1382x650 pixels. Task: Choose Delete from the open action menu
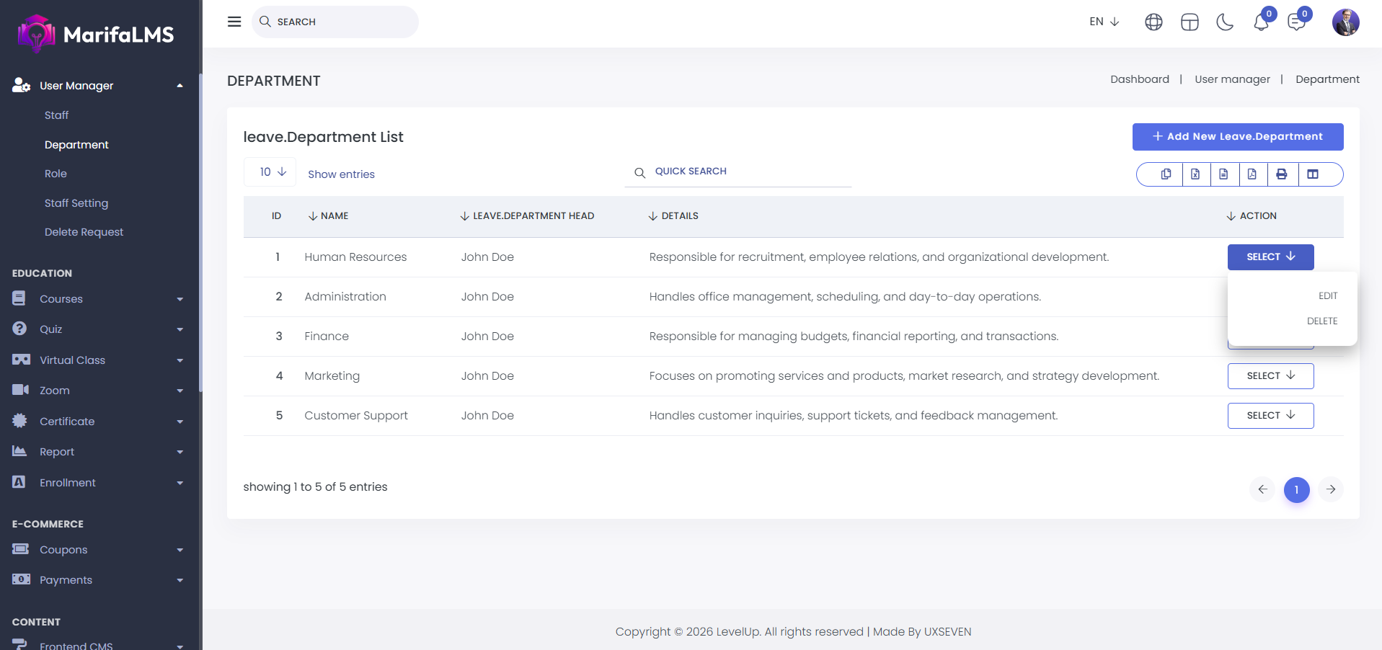tap(1321, 321)
